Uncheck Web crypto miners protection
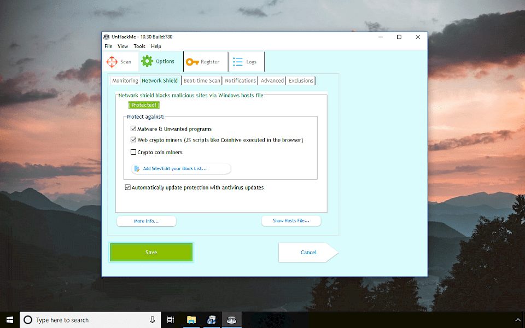 point(133,139)
